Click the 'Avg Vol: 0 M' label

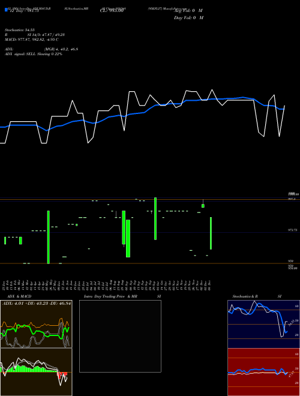[x=188, y=11]
